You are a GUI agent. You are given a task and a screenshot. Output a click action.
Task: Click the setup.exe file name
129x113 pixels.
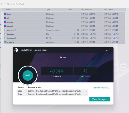pyautogui.click(x=11, y=42)
